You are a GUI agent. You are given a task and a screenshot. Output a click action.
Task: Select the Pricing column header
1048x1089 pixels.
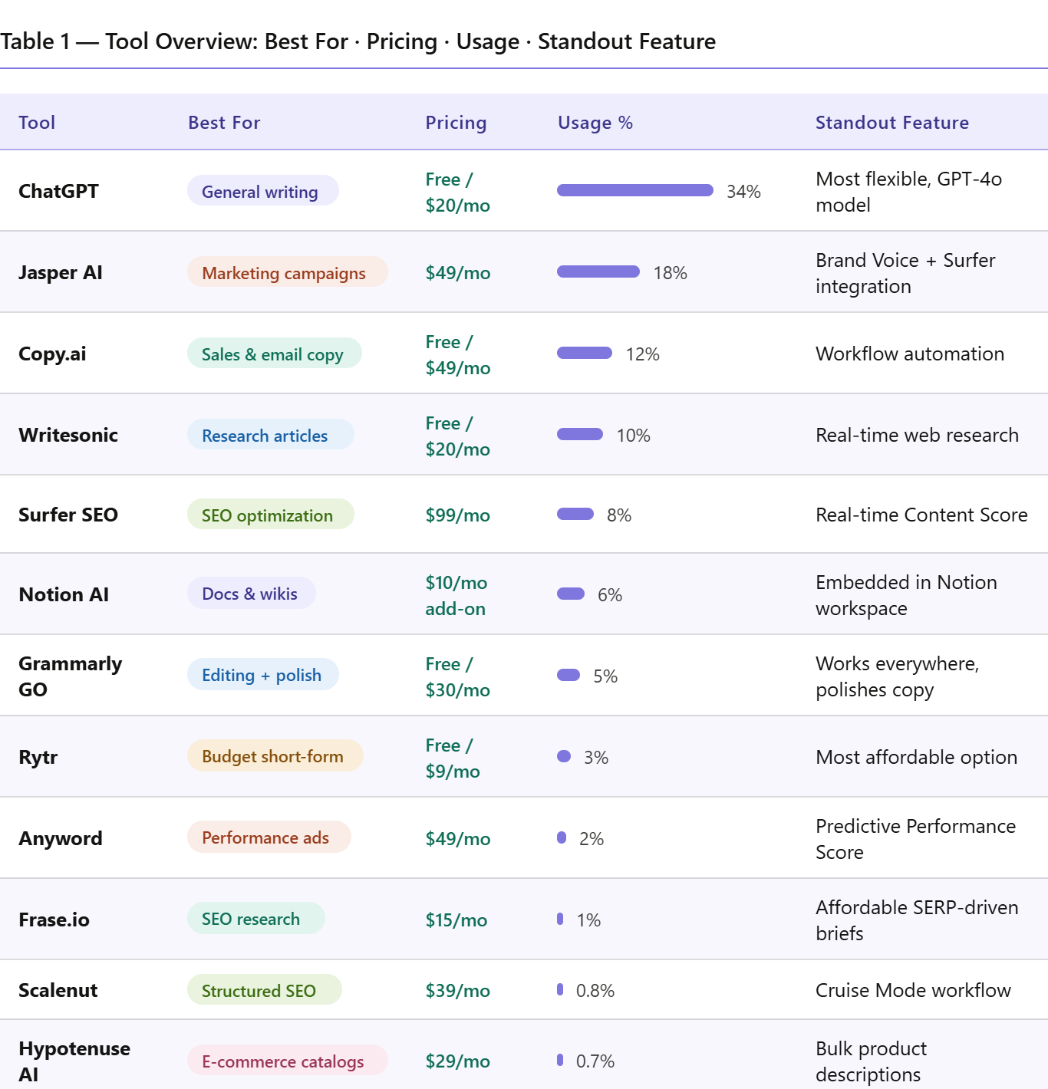click(456, 123)
